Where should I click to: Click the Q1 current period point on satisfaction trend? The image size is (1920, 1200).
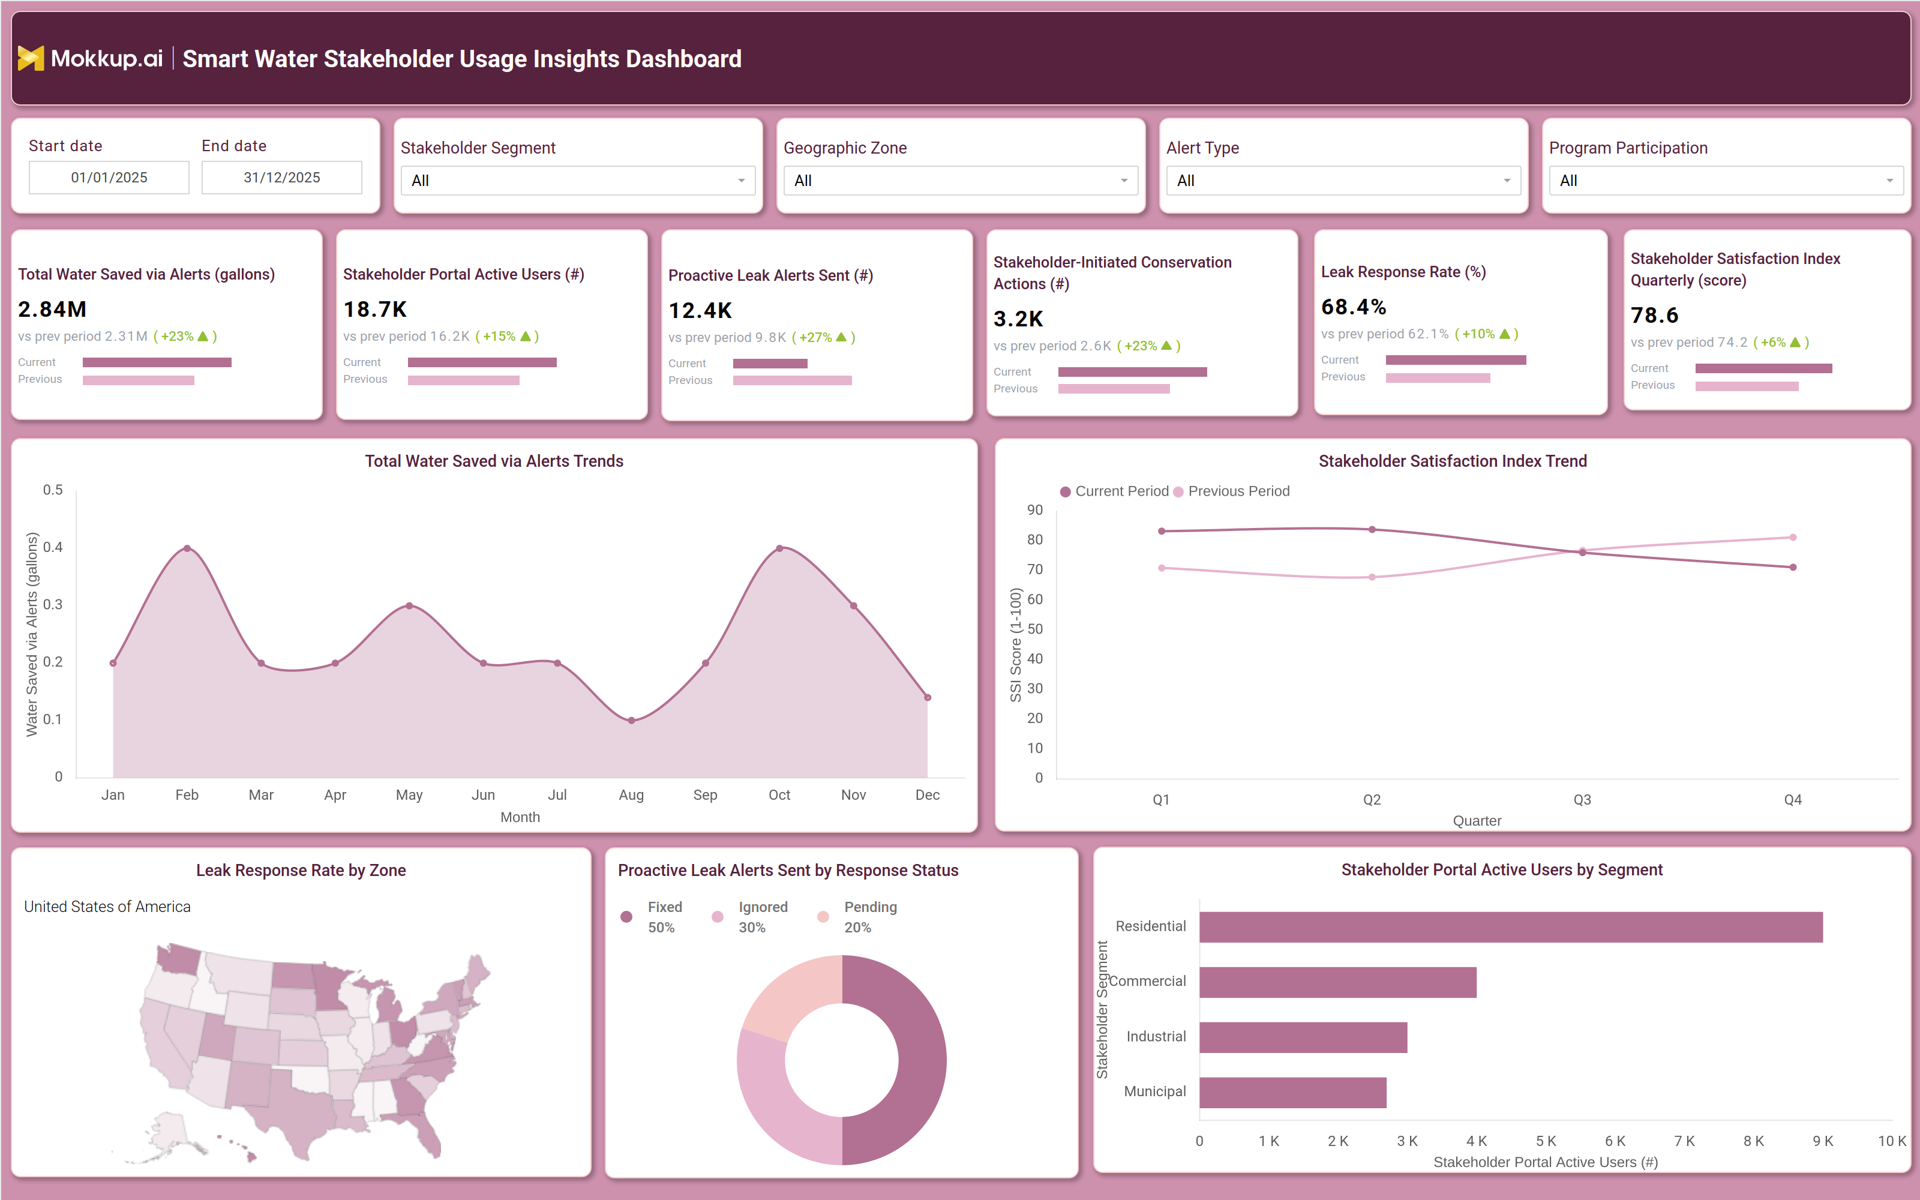pos(1162,531)
